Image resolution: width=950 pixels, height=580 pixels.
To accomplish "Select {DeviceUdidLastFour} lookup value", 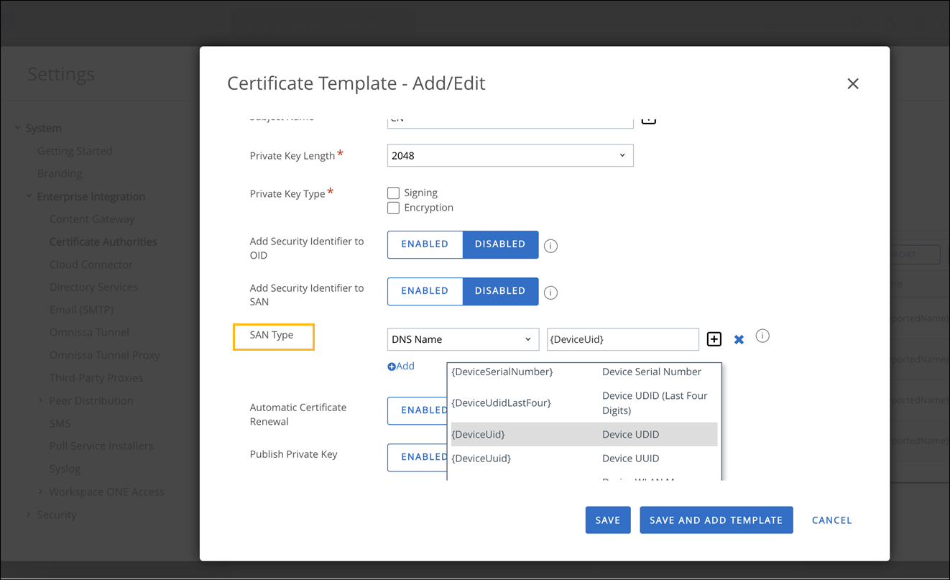I will [x=501, y=403].
